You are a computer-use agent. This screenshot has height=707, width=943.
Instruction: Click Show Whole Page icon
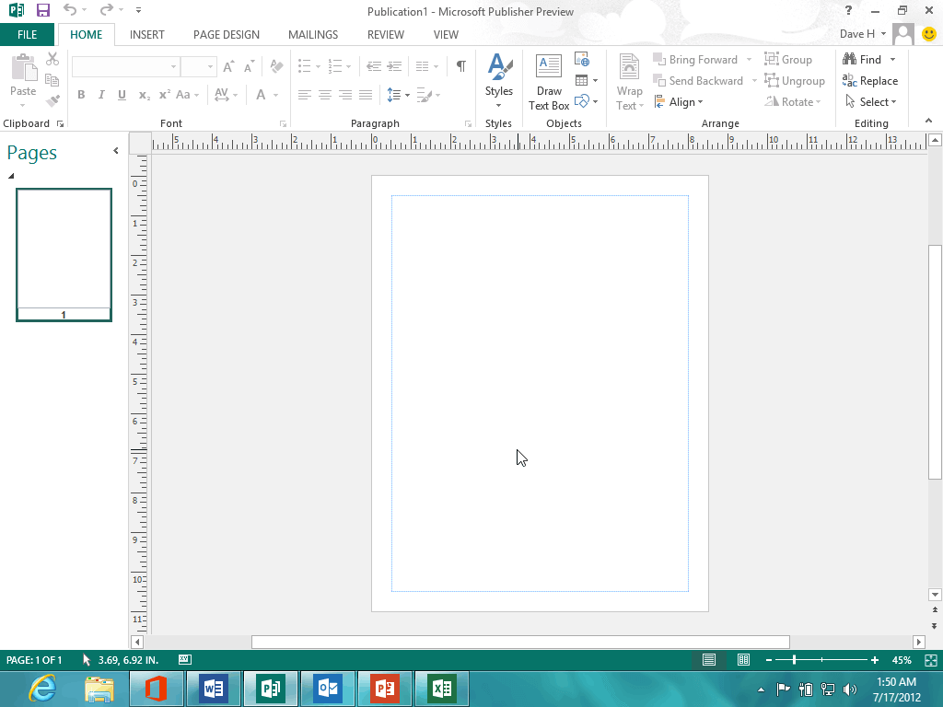click(930, 659)
